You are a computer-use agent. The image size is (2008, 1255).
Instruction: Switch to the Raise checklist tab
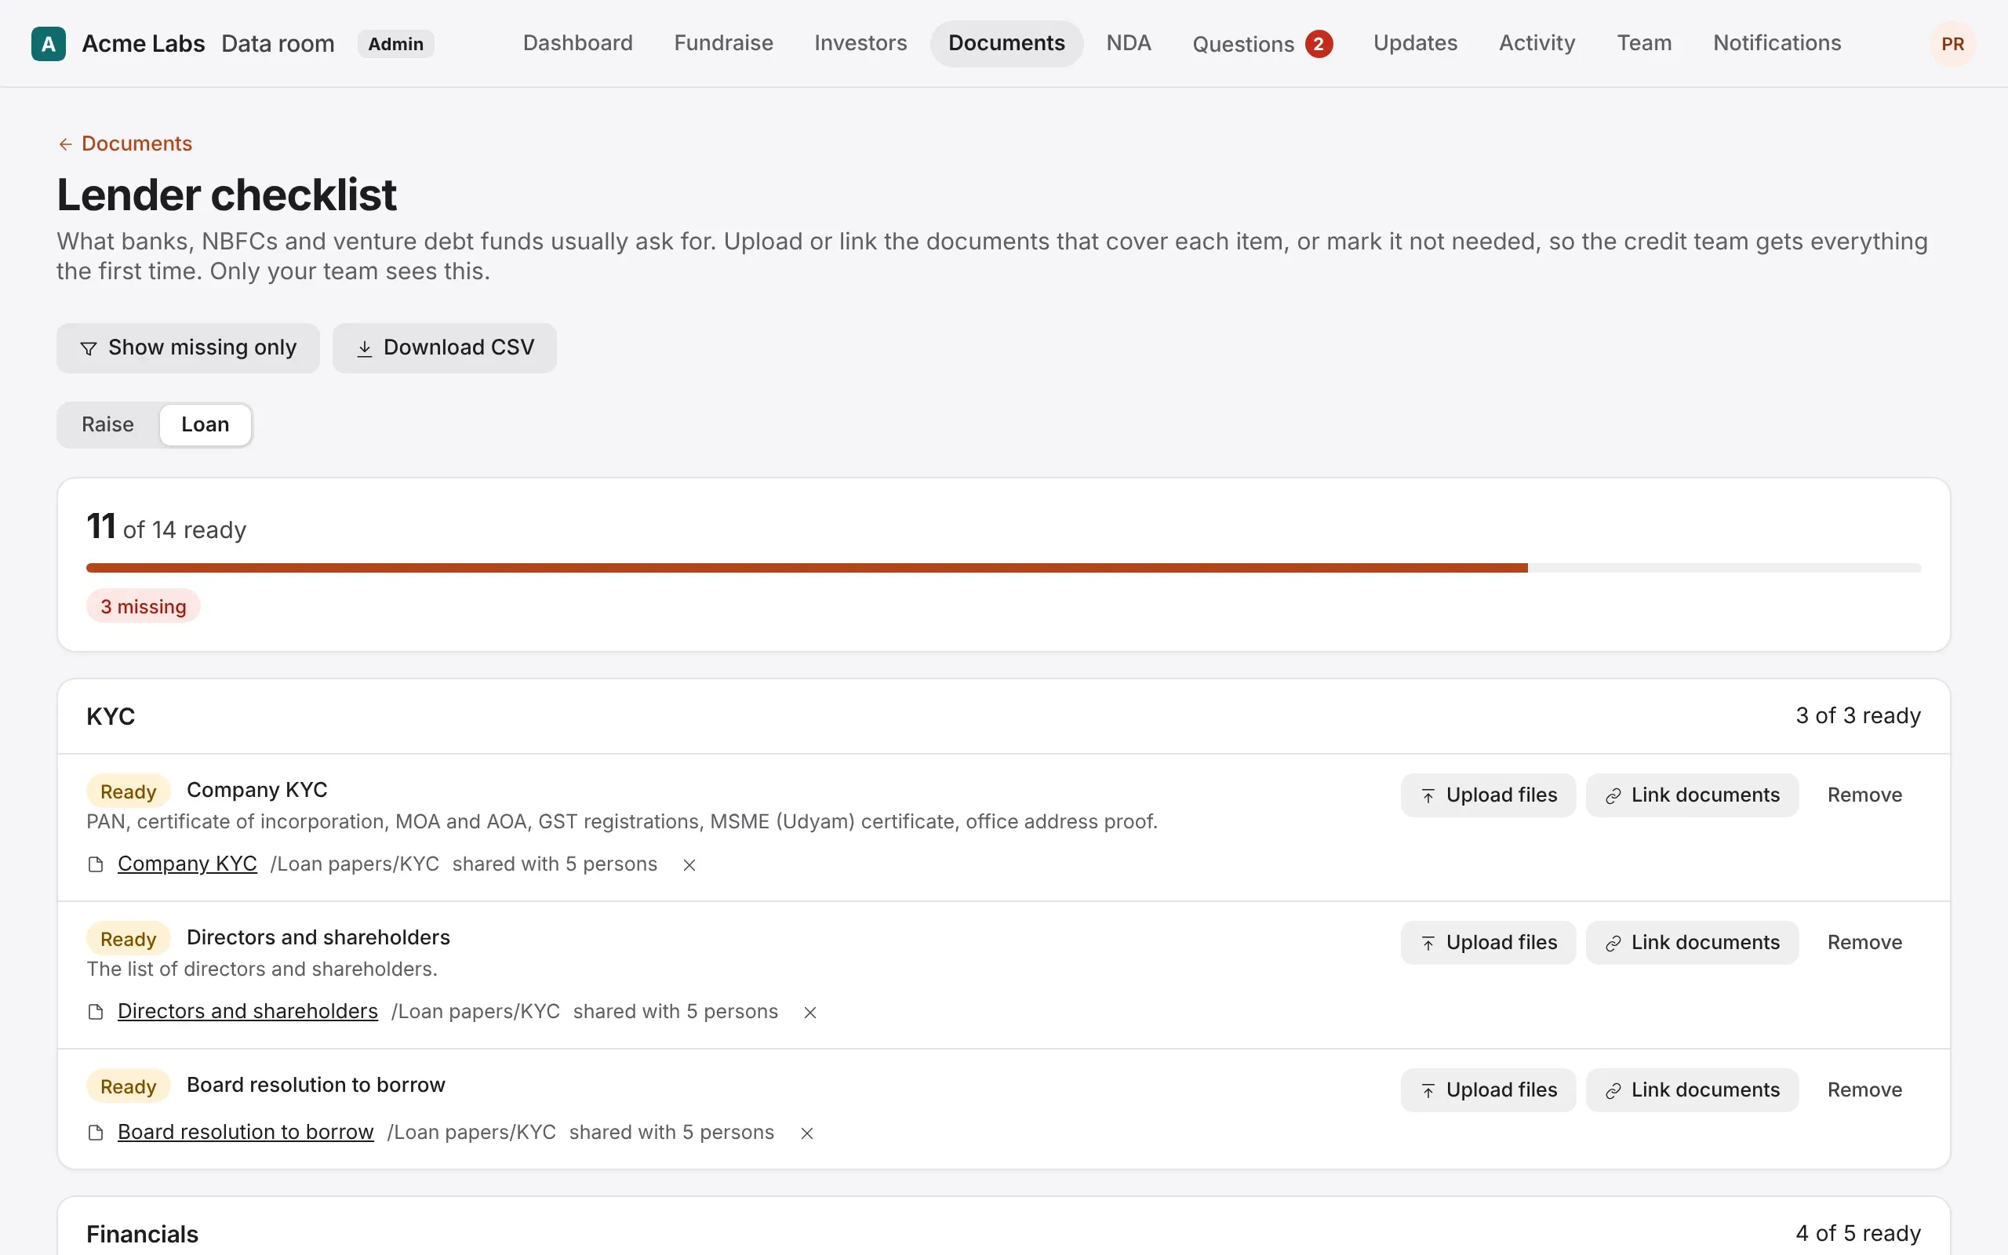[108, 424]
